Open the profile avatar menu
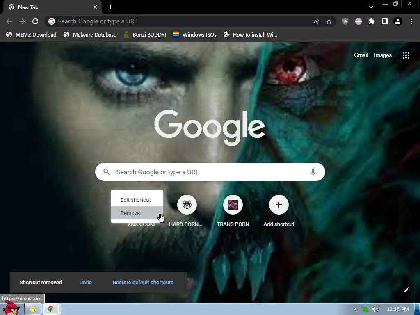The height and width of the screenshot is (315, 420). tap(398, 21)
